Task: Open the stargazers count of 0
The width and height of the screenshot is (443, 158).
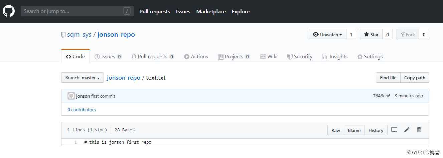Action: (388, 34)
